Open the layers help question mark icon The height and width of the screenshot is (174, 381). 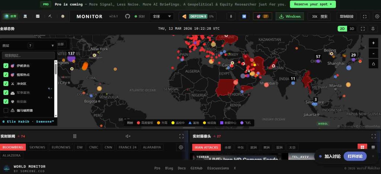30,46
